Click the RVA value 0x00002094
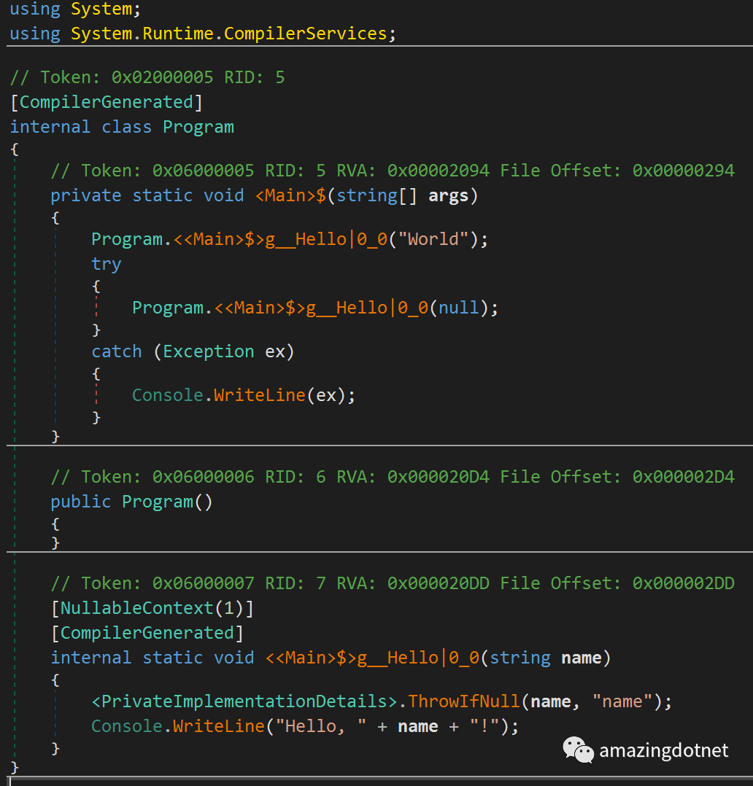 (438, 171)
